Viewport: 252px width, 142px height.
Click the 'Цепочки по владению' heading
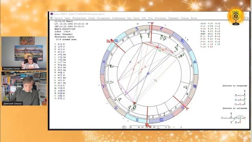pyautogui.click(x=235, y=86)
